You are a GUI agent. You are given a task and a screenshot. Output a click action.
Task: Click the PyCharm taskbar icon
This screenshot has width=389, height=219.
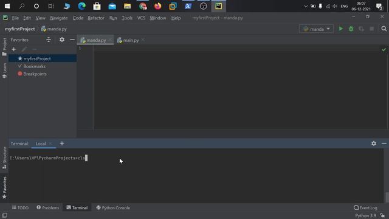[x=218, y=6]
